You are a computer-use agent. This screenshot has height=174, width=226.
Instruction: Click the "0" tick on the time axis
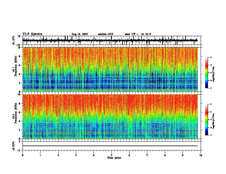pyautogui.click(x=23, y=155)
